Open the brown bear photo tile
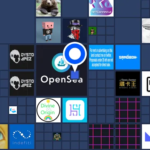Image resolution: width=150 pixels, height=150 pixels. pos(48,8)
